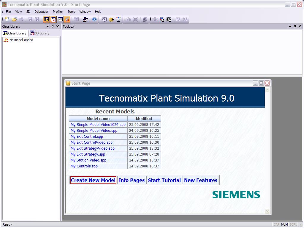The image size is (304, 228).
Task: Switch to the 3D Library tab
Action: (x=40, y=33)
